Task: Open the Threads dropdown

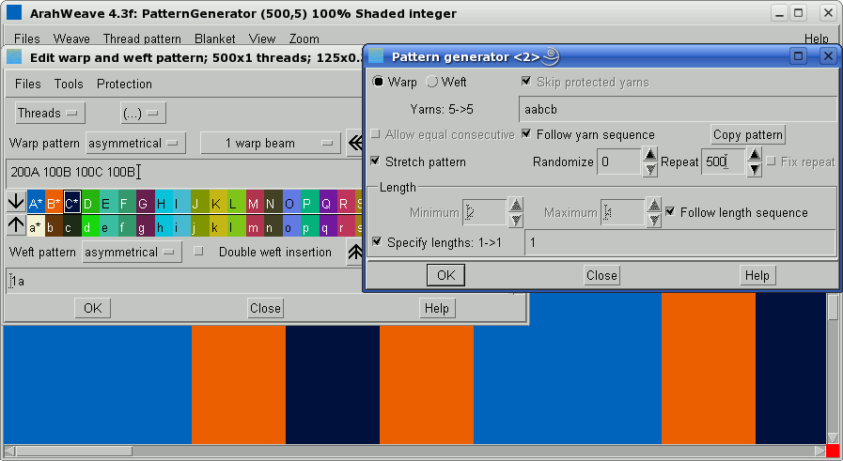Action: (50, 113)
